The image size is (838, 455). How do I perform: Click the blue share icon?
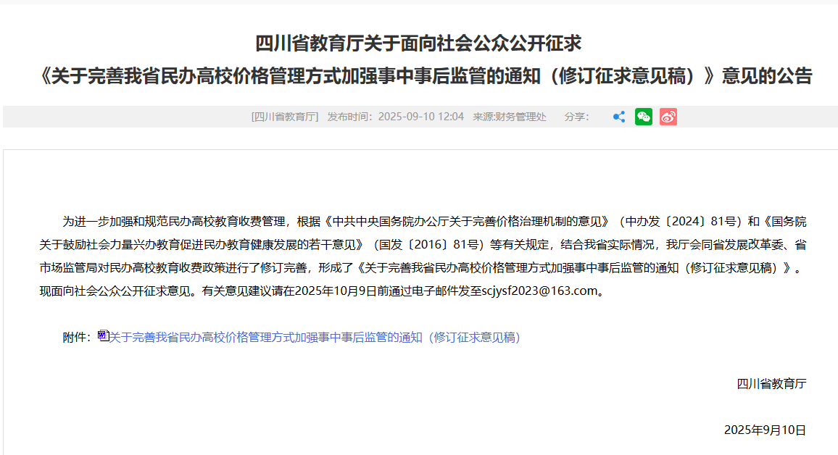[x=619, y=117]
